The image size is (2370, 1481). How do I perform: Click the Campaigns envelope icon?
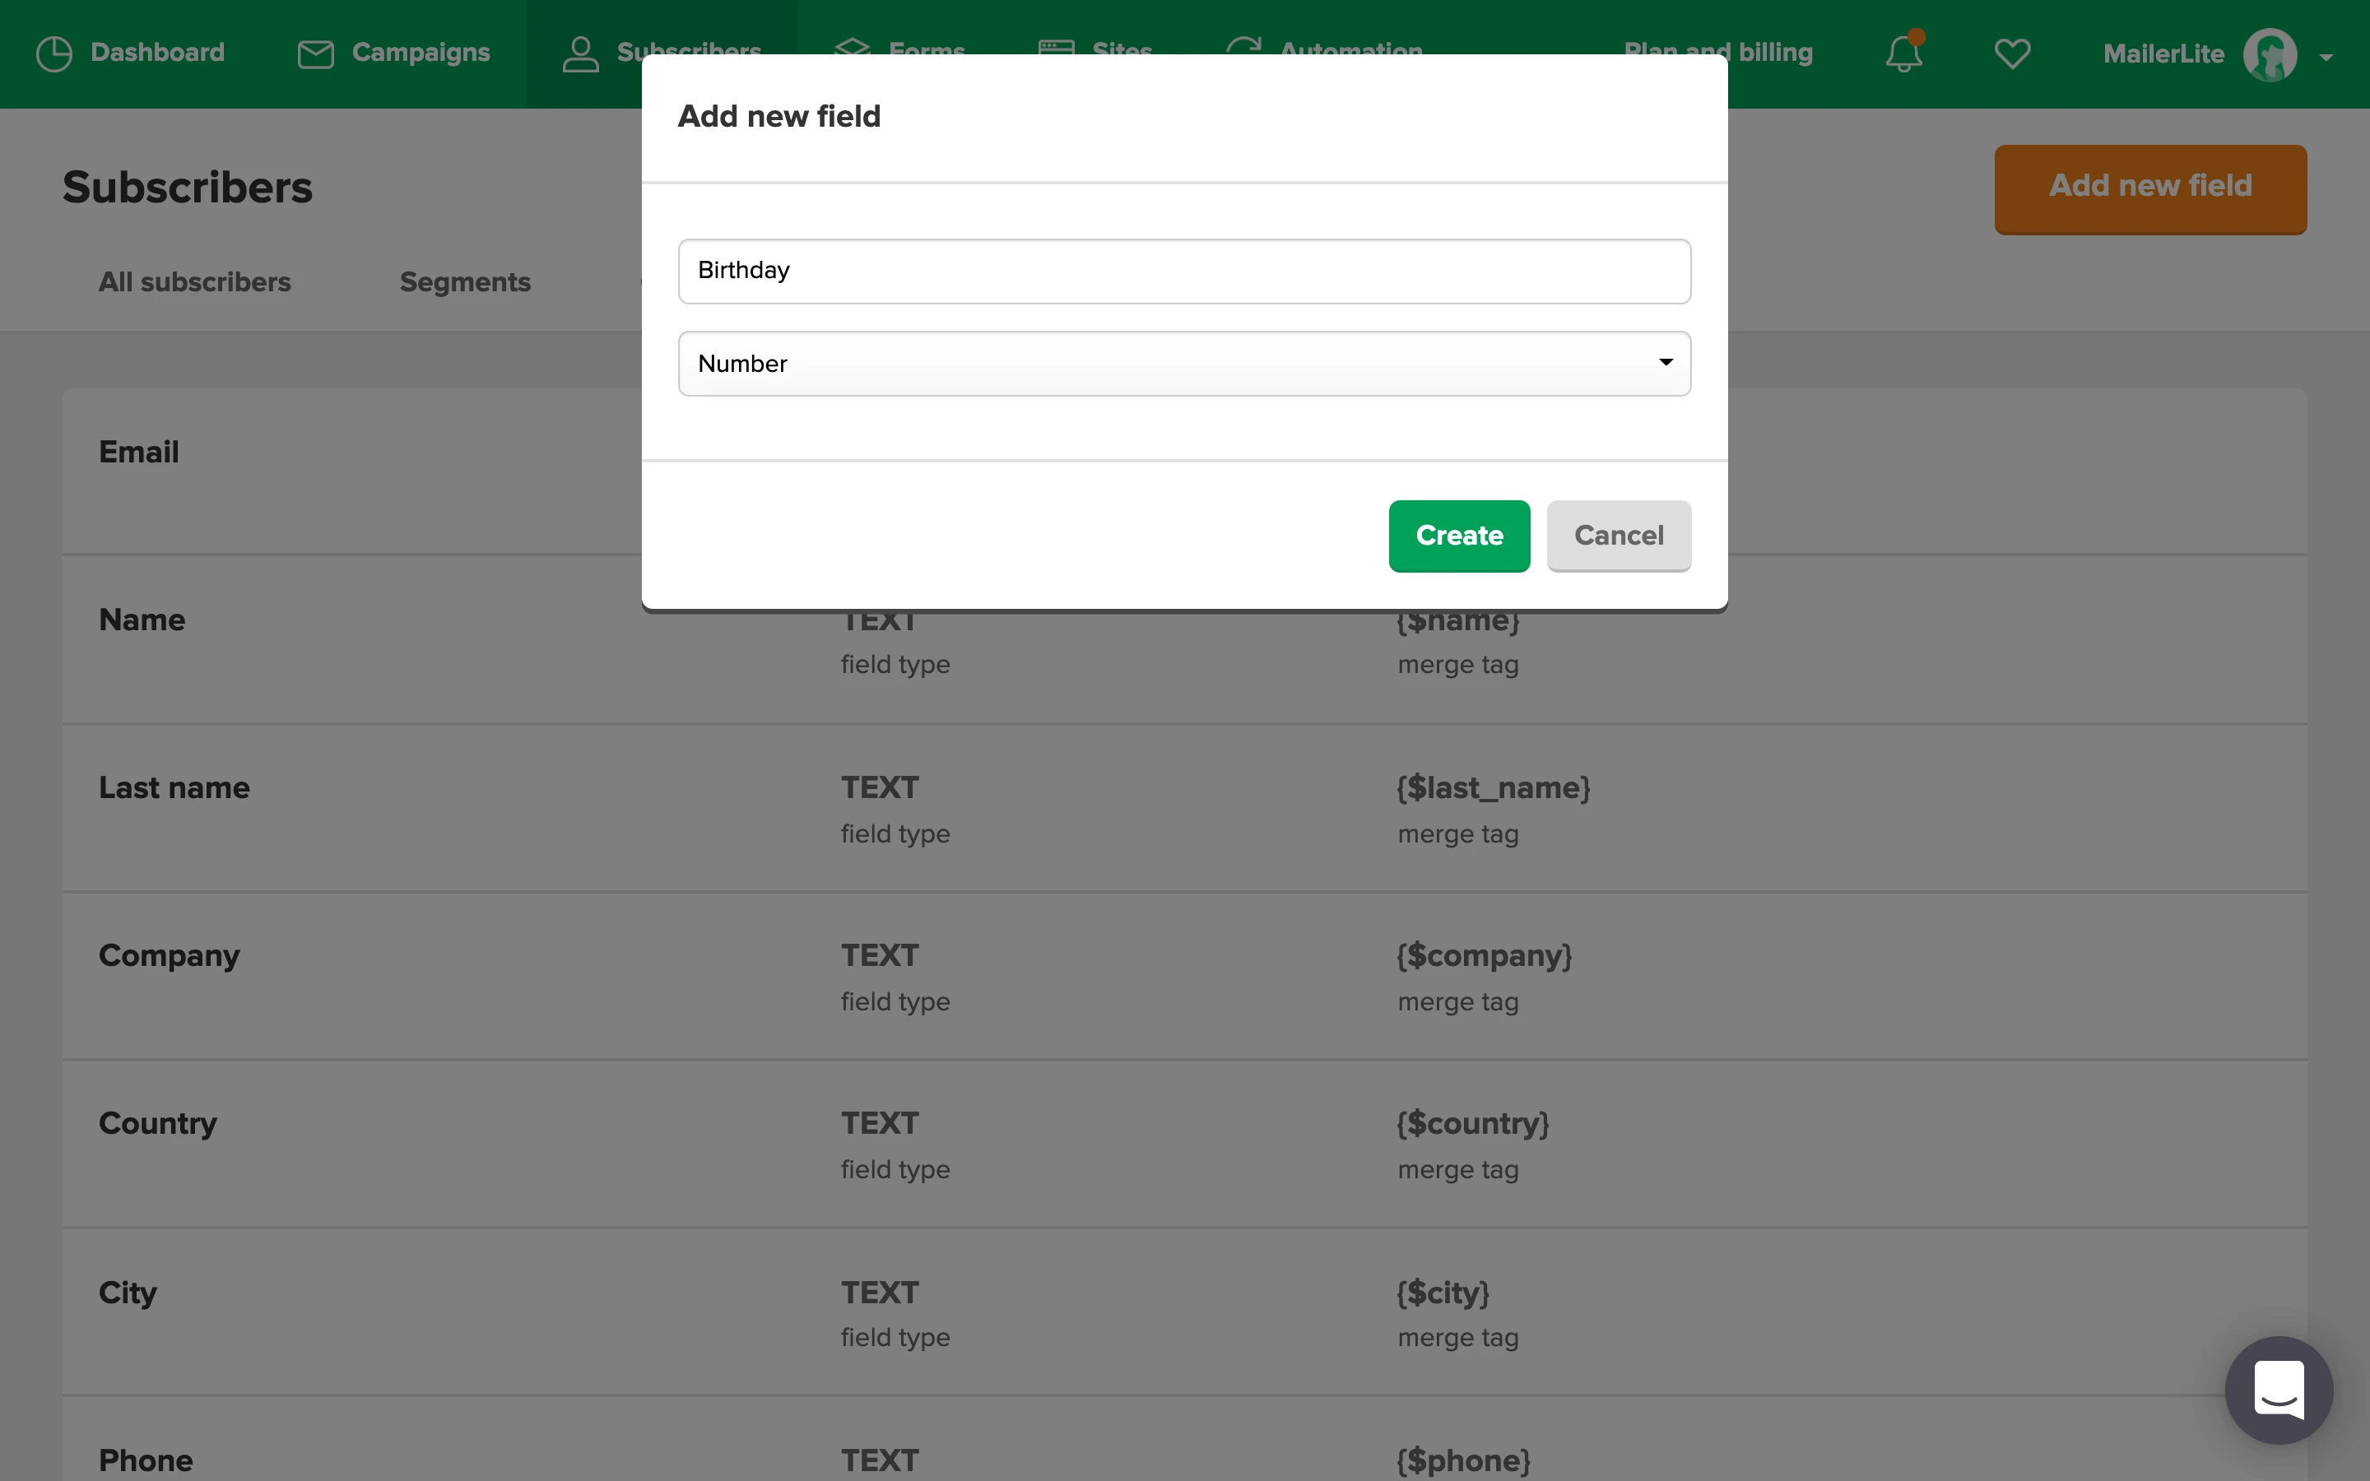315,53
